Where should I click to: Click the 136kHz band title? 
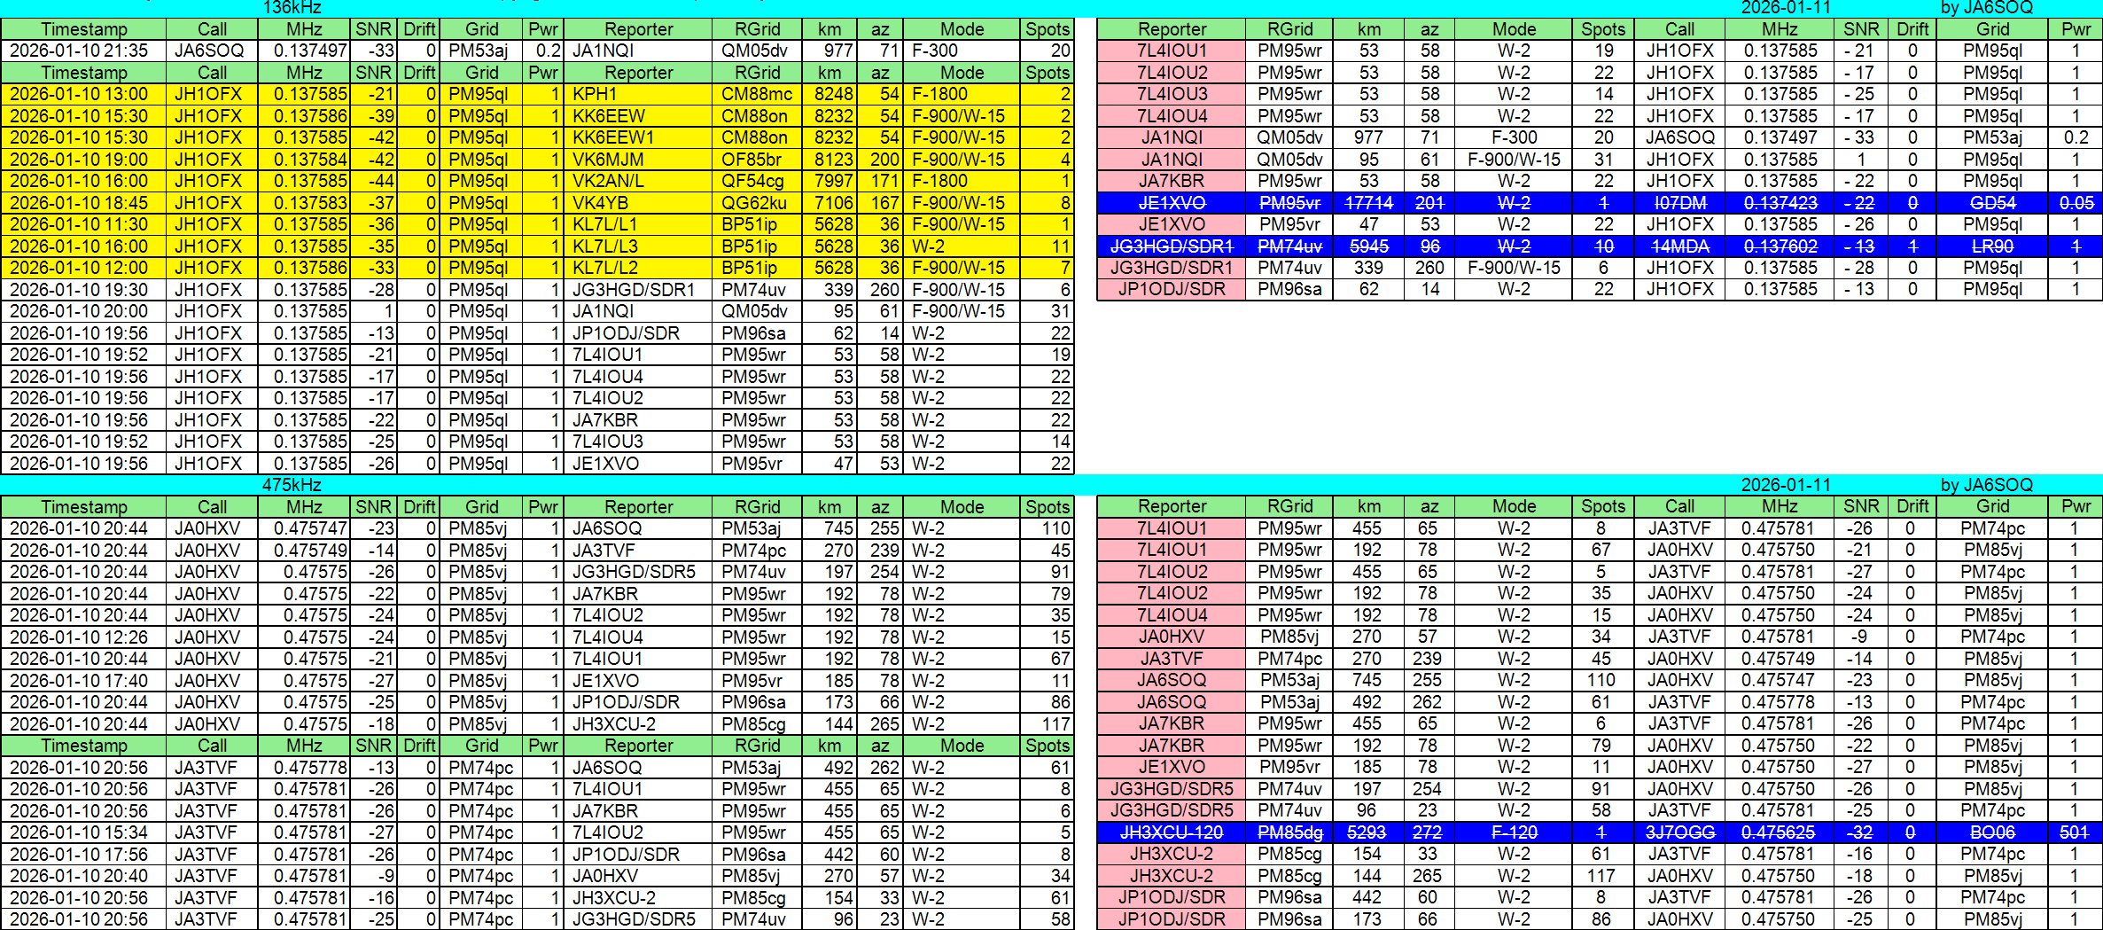click(x=292, y=8)
